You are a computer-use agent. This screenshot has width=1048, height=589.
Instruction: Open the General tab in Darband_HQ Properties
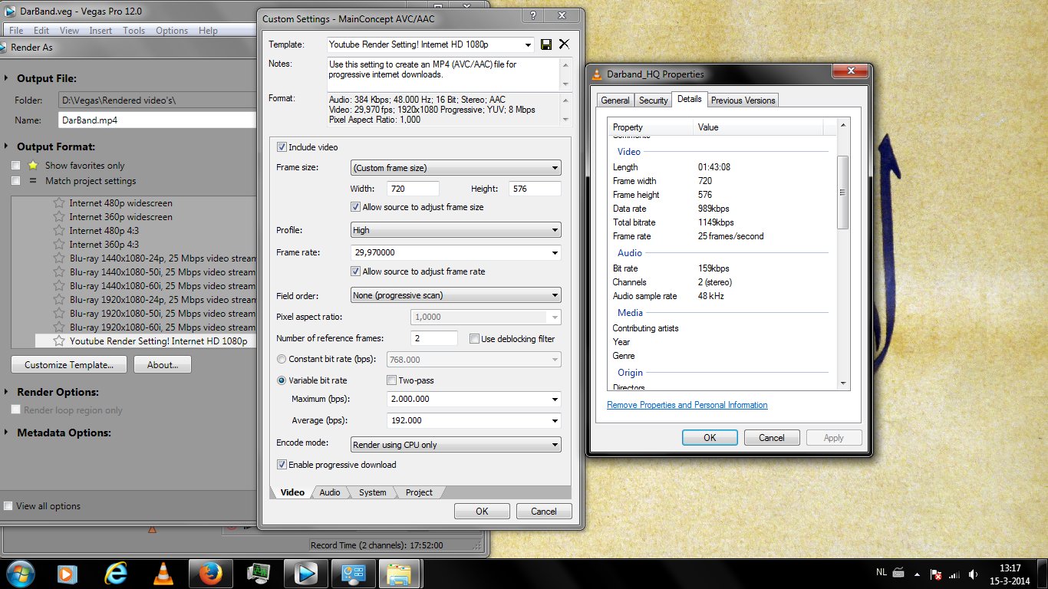coord(615,100)
